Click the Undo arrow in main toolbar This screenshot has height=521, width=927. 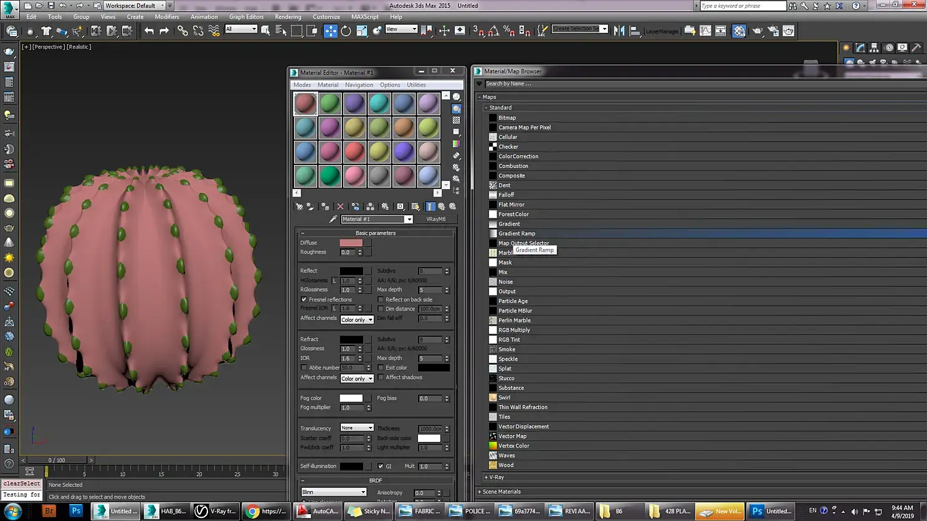(149, 31)
